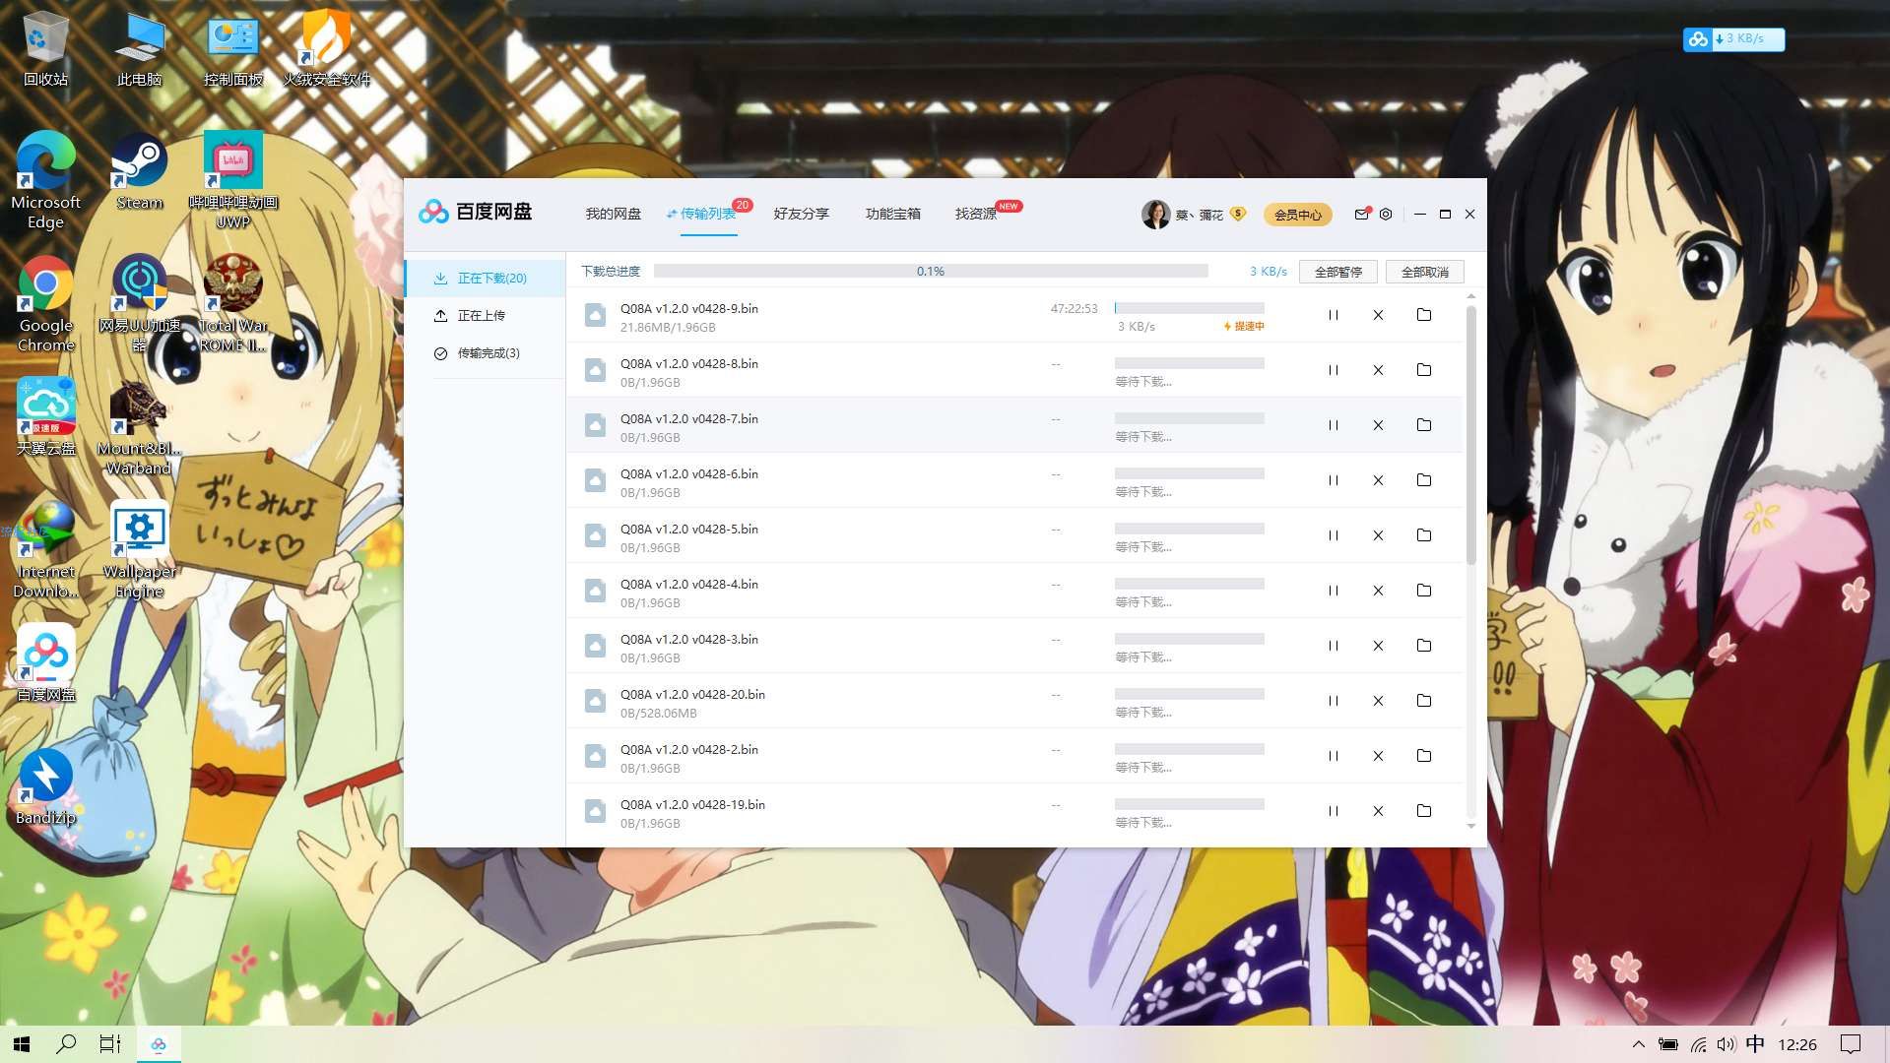Open Task View on taskbar
Image resolution: width=1890 pixels, height=1063 pixels.
(110, 1044)
